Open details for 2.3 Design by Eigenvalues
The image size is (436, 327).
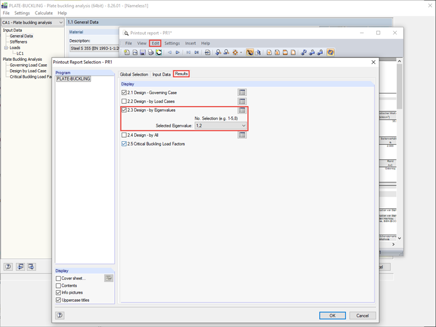pos(242,110)
